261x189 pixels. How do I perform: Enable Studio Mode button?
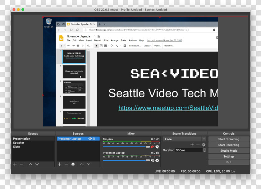(229, 150)
